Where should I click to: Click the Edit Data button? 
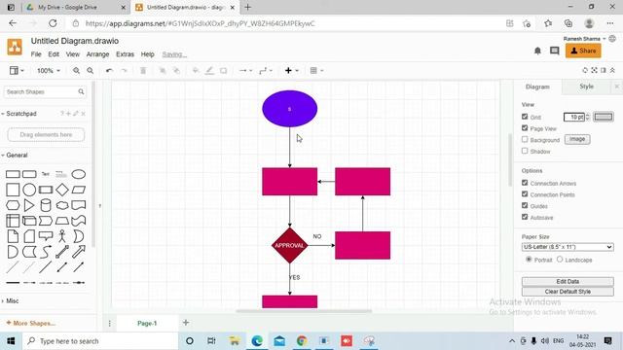(568, 281)
